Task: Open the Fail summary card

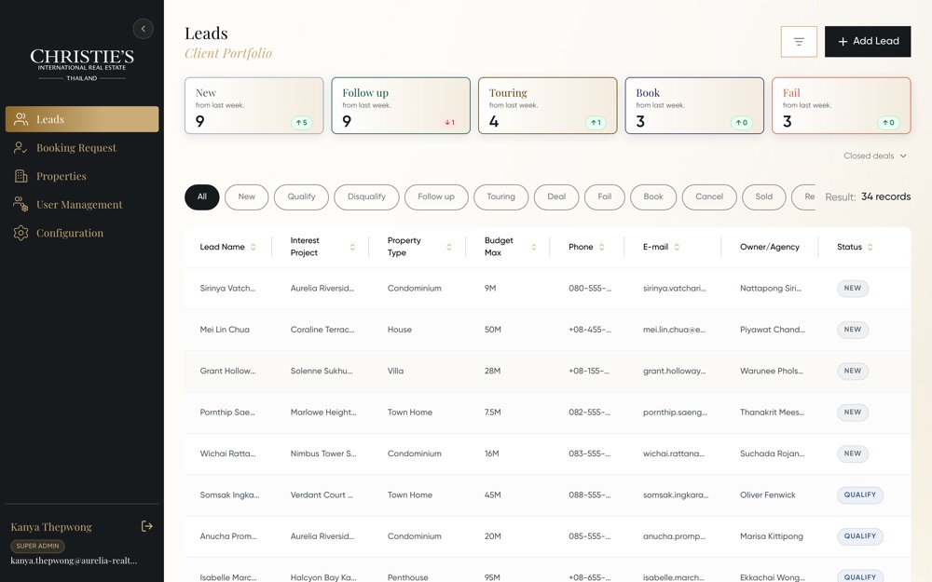Action: [841, 106]
